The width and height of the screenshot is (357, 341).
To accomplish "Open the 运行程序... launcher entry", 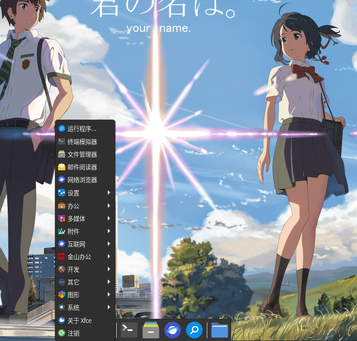I will point(85,129).
